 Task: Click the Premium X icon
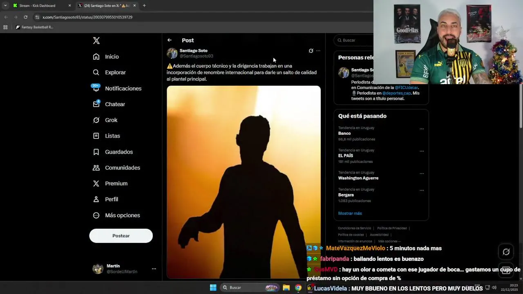(x=96, y=183)
